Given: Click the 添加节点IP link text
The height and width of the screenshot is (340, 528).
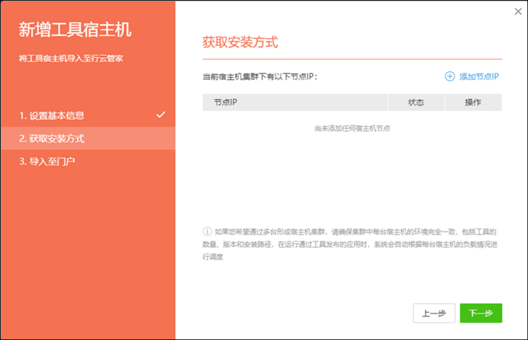Looking at the screenshot, I should click(480, 76).
